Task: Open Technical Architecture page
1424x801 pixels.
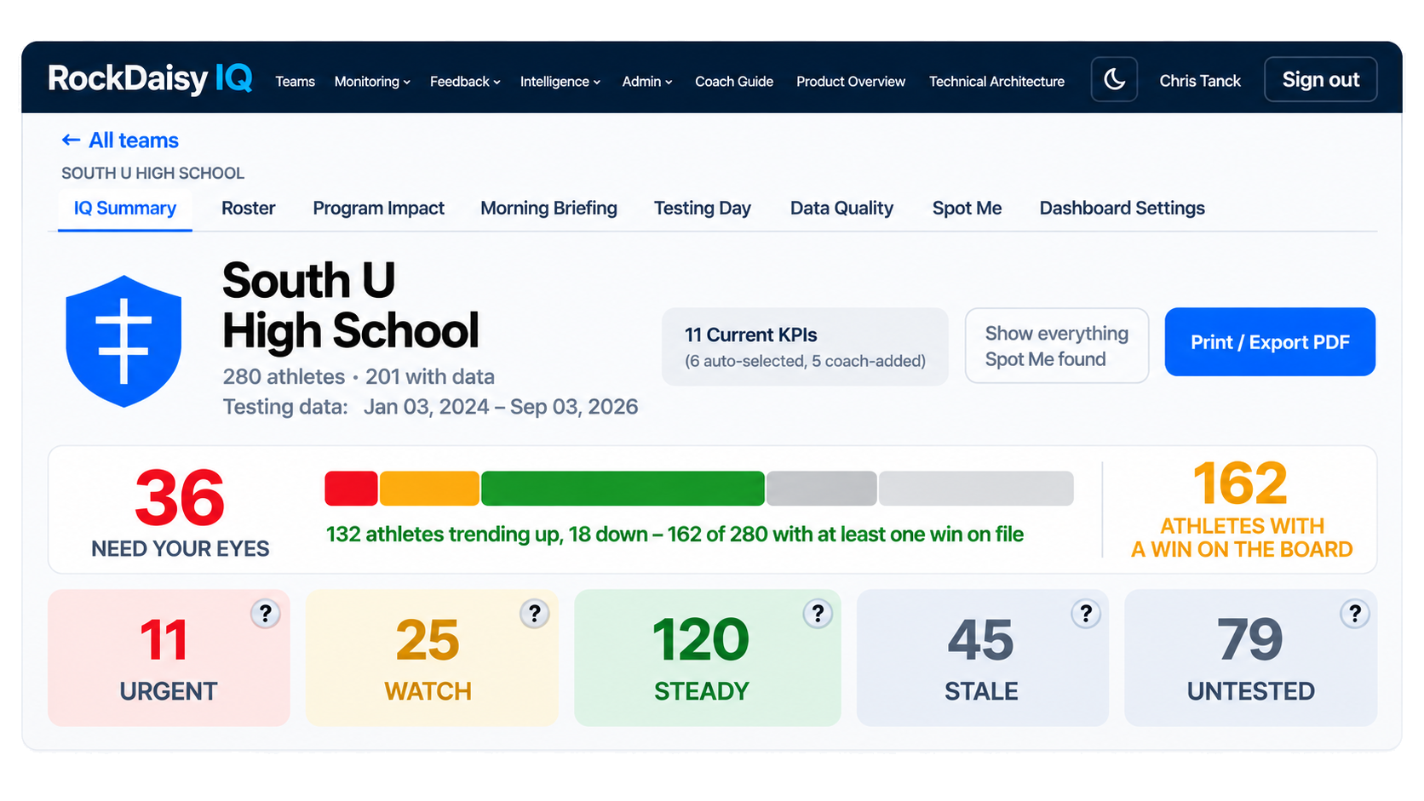Action: click(996, 82)
